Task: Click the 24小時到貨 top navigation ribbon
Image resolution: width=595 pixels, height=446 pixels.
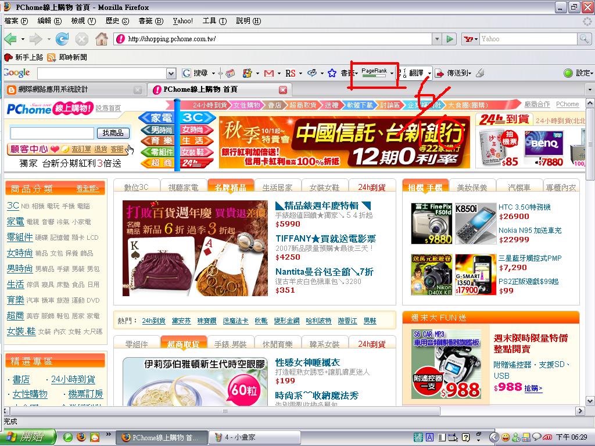Action: tap(210, 105)
